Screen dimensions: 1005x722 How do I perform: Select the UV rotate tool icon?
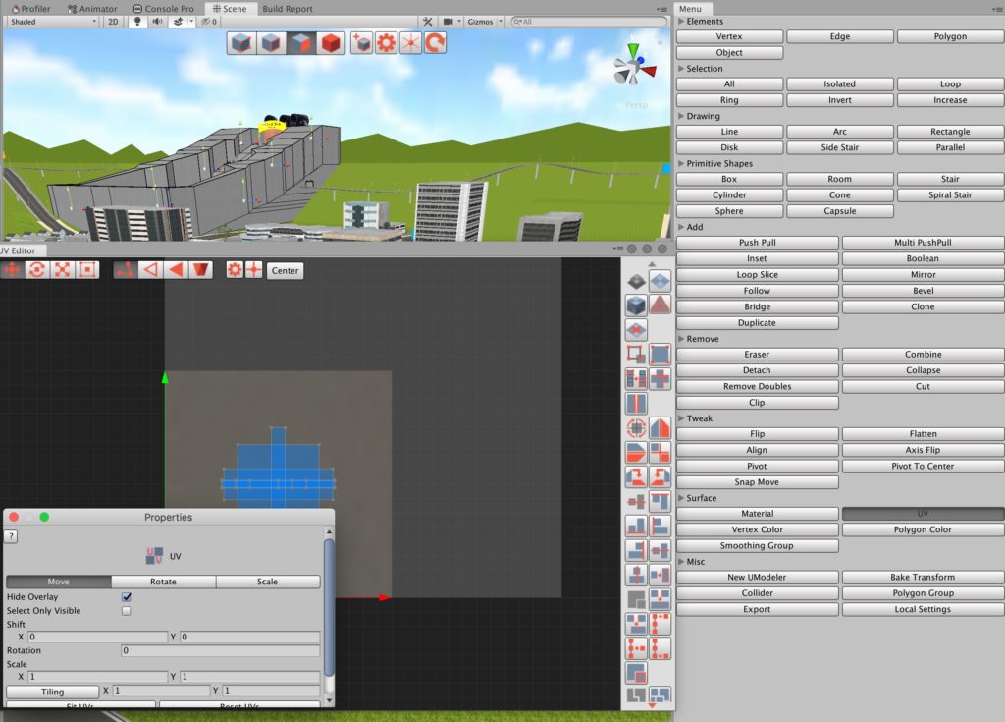pyautogui.click(x=37, y=270)
